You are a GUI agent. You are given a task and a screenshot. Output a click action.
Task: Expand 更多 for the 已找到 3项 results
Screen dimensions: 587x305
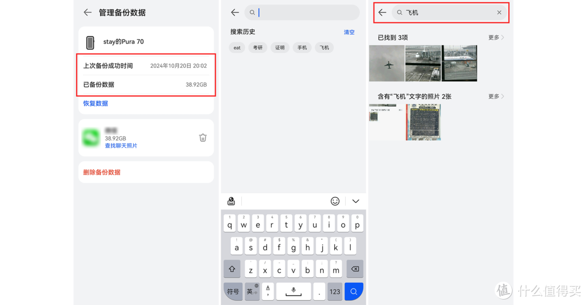[x=496, y=38]
